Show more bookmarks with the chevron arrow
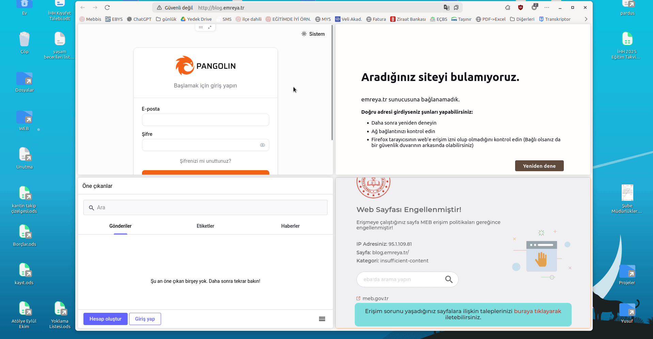 coord(586,19)
